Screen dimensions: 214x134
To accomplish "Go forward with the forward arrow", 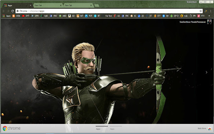I will [x=8, y=11].
